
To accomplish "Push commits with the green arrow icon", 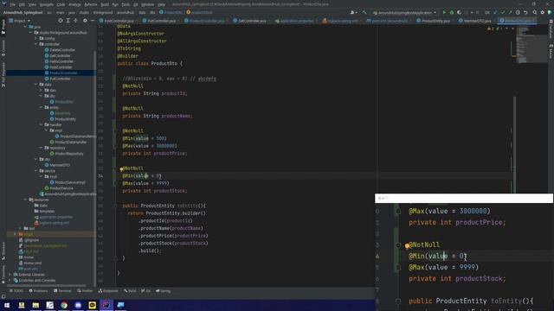I will (x=510, y=12).
